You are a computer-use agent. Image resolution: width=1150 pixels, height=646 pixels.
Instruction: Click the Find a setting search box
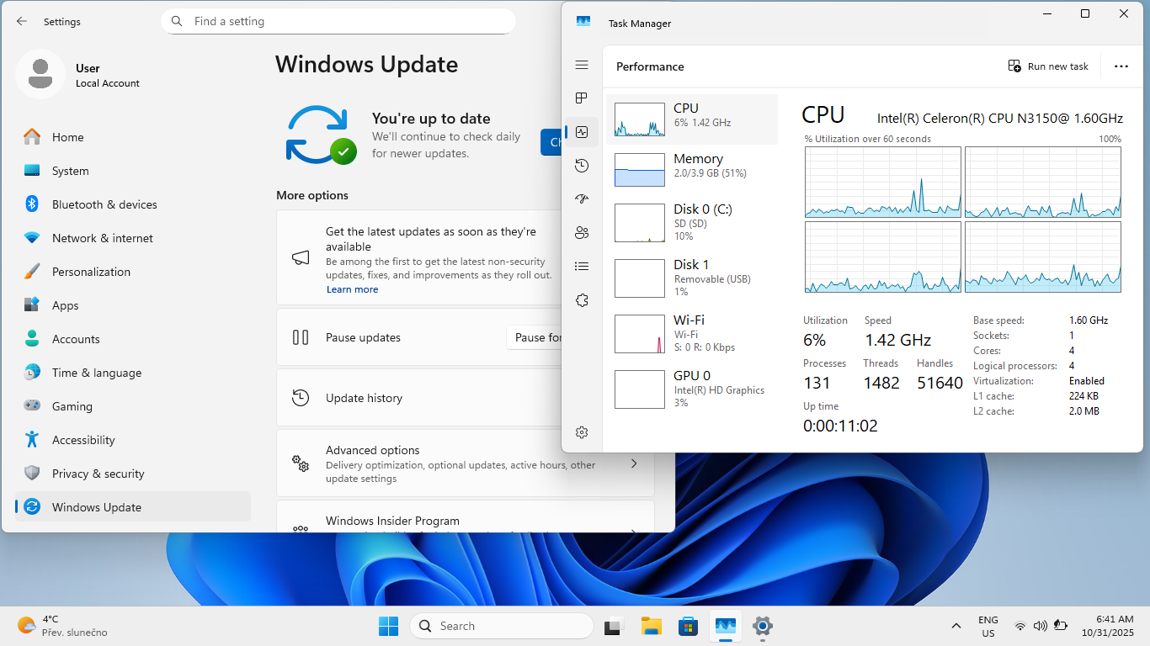(x=338, y=21)
